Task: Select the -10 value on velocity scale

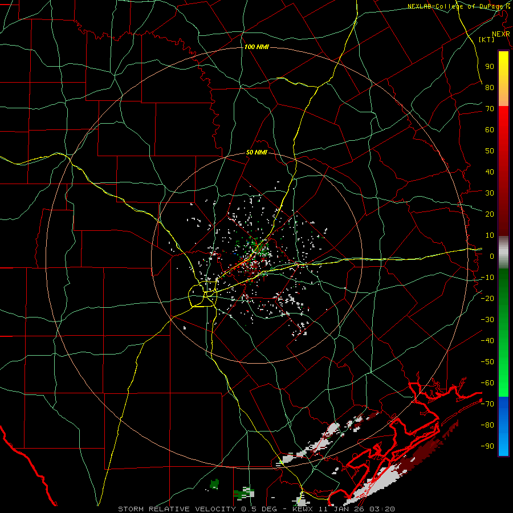Action: pos(487,278)
